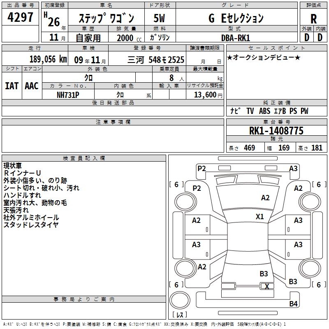
Task: Select chassis number RK1-1408775
Action: (276, 131)
